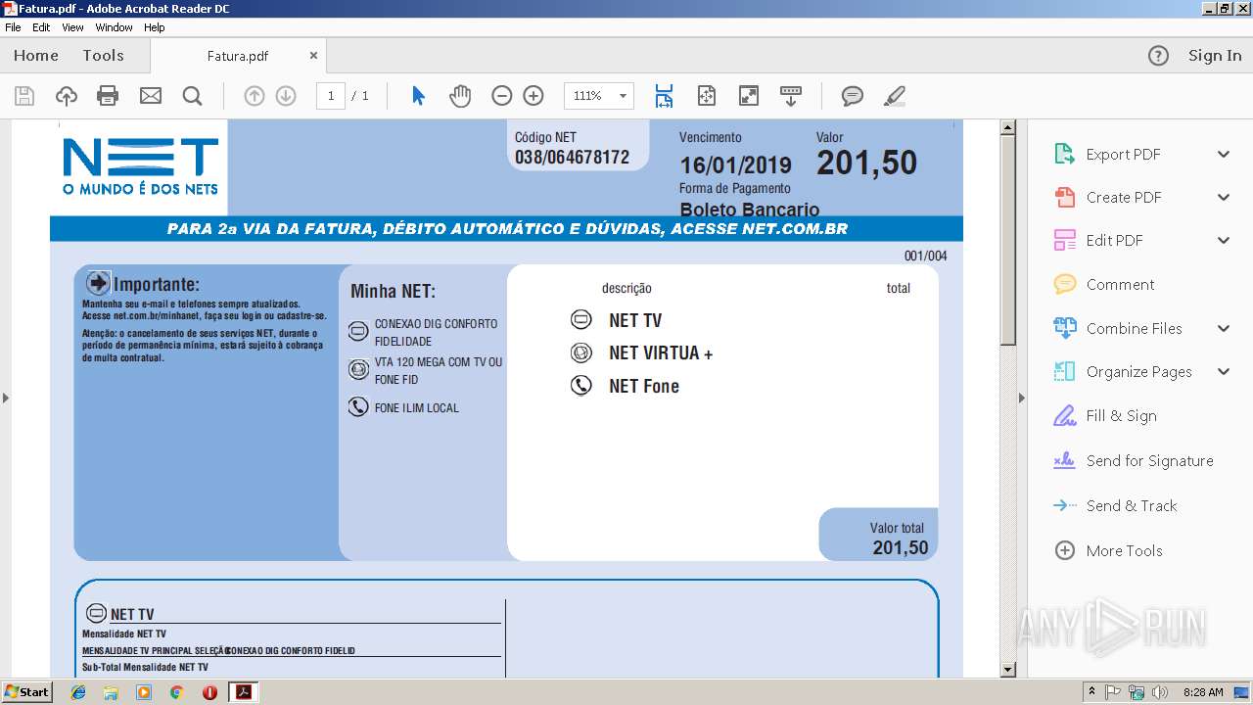The width and height of the screenshot is (1253, 705).
Task: Open More Tools
Action: tap(1124, 551)
